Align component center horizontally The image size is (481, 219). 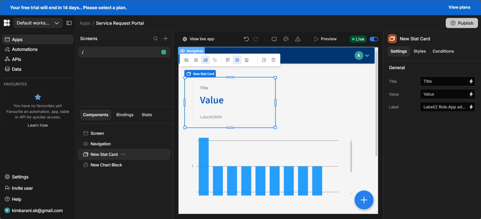tap(196, 60)
